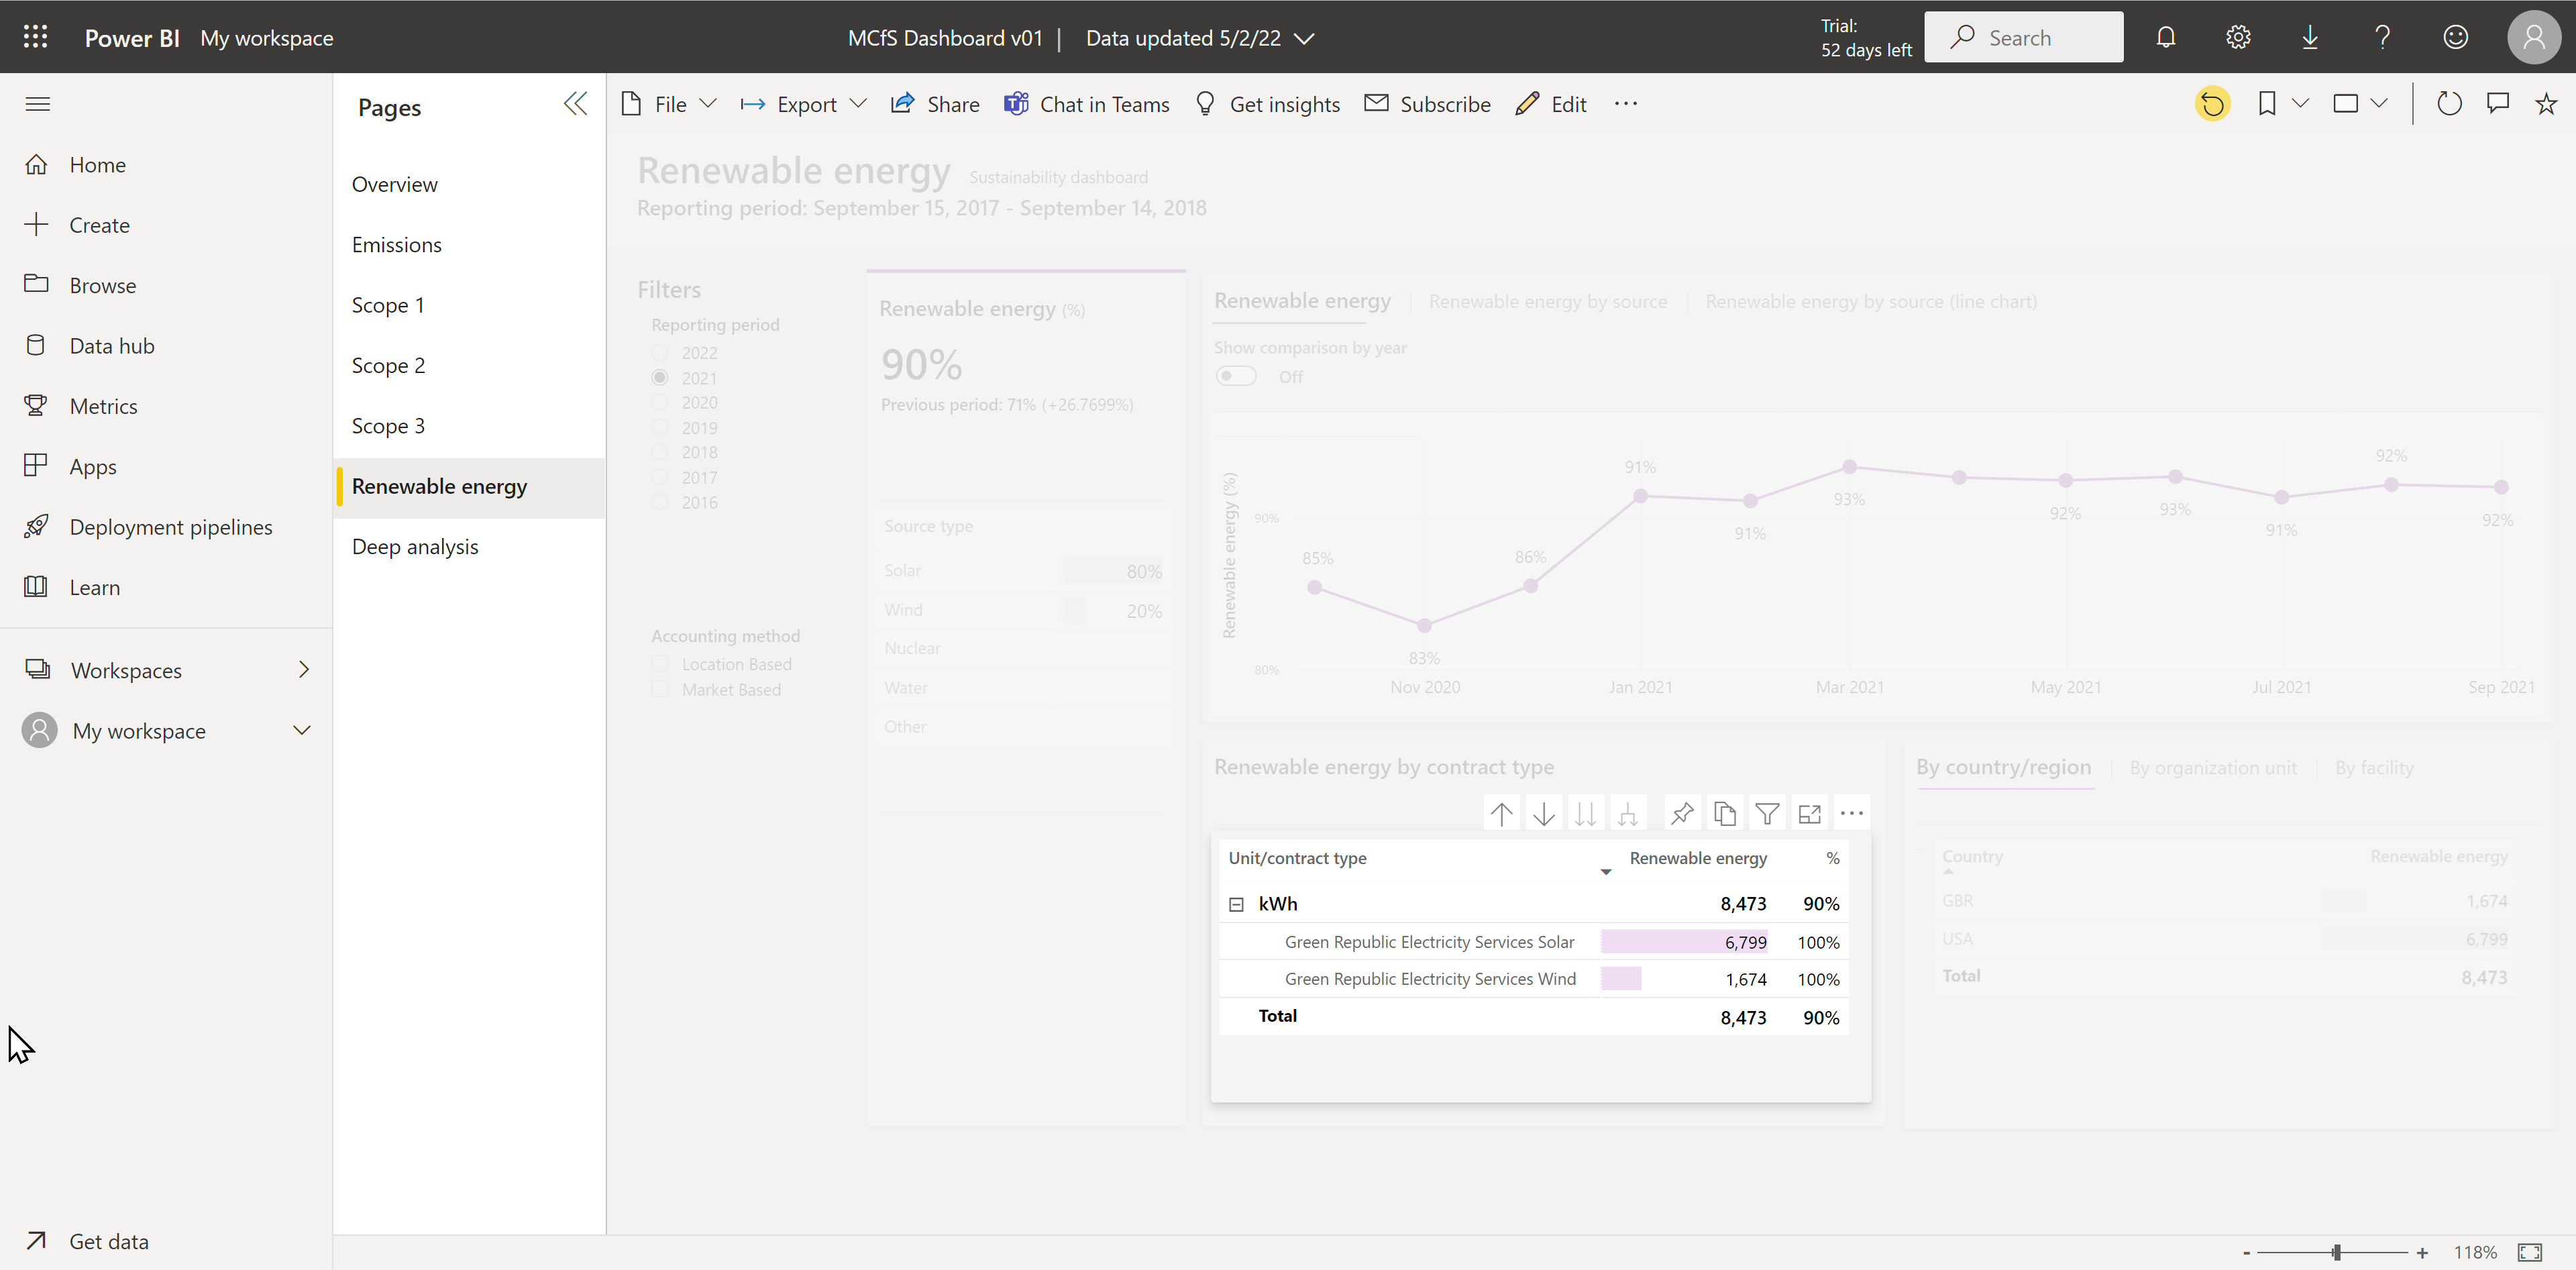Reset filters to default
The image size is (2576, 1270).
(x=2213, y=103)
